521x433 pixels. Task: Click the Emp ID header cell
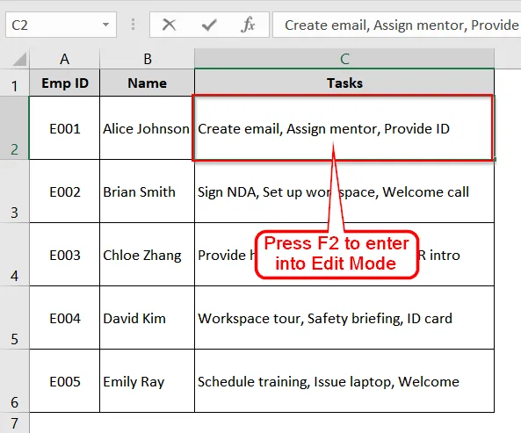pyautogui.click(x=64, y=83)
